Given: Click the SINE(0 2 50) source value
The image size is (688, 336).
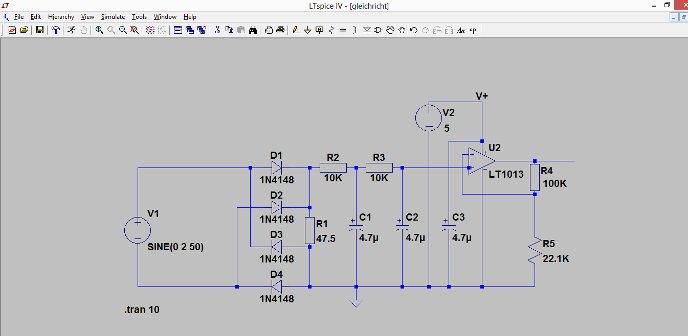Looking at the screenshot, I should (175, 247).
